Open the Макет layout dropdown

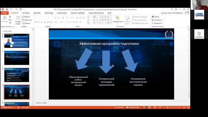click(x=26, y=17)
